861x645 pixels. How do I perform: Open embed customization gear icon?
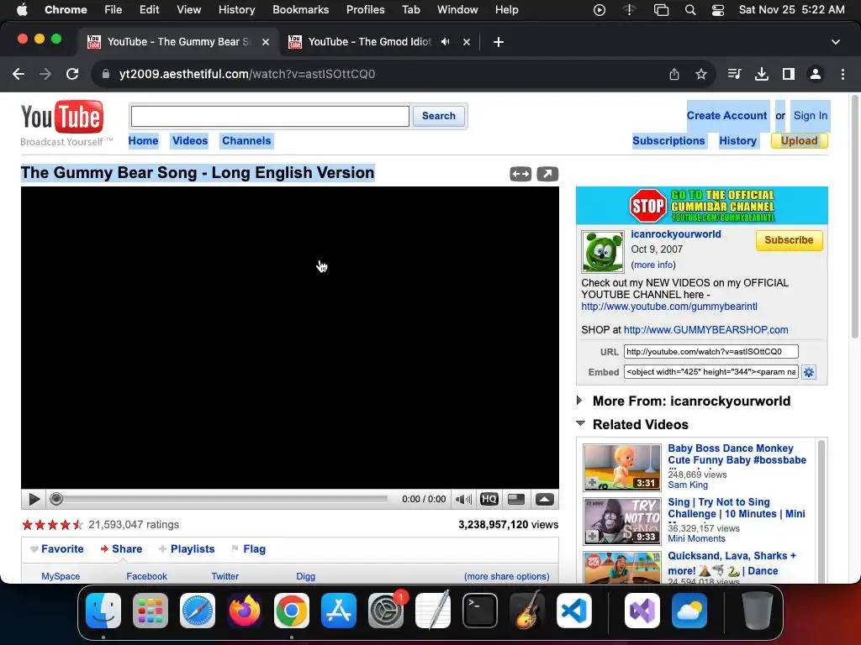click(x=809, y=372)
